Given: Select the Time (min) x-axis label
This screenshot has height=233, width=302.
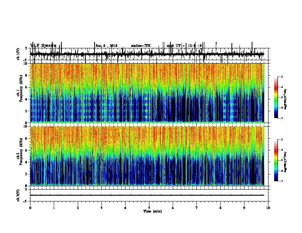Looking at the screenshot, I should (153, 211).
